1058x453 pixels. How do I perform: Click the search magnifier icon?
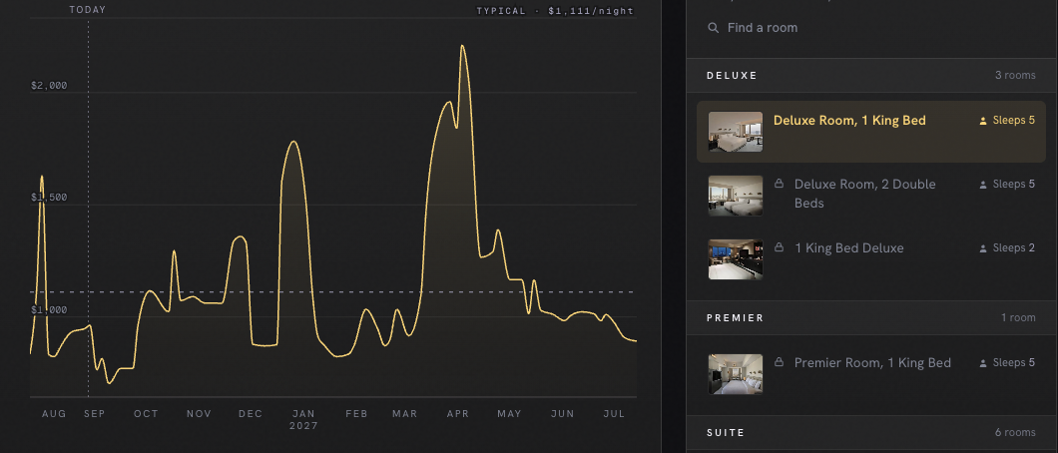click(714, 28)
